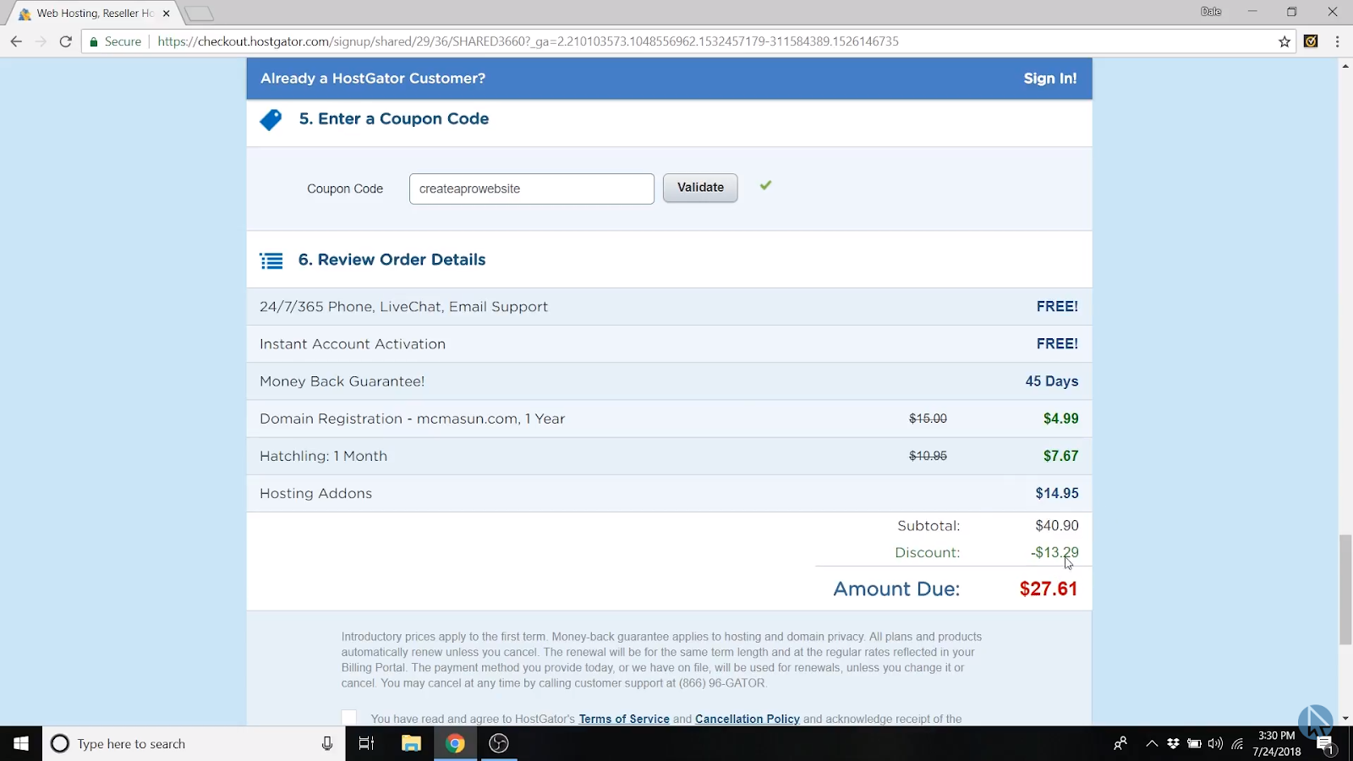
Task: Open the Chrome three-dot menu
Action: 1337,41
